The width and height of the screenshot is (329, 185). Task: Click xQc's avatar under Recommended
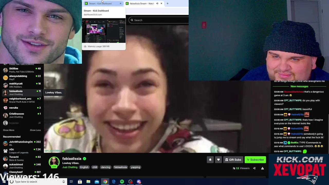tap(5, 151)
